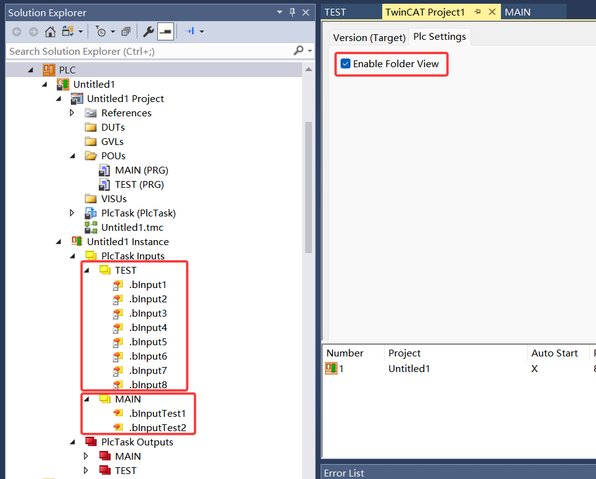Viewport: 596px width, 479px height.
Task: Click the Pending Changes Filter clock icon
Action: [101, 31]
